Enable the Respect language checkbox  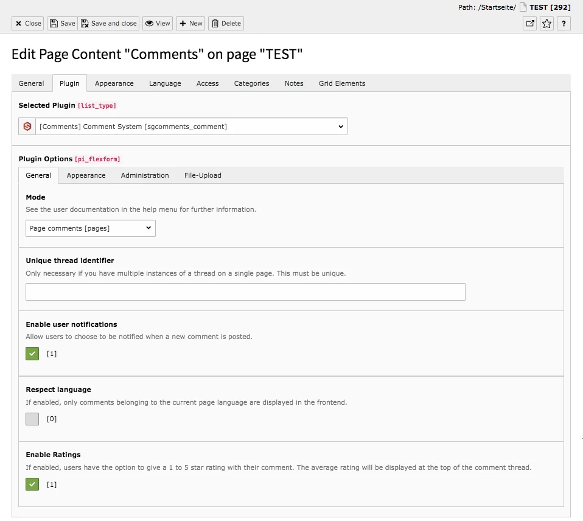pos(32,419)
